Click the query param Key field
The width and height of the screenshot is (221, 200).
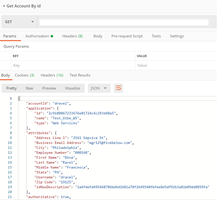point(72,65)
